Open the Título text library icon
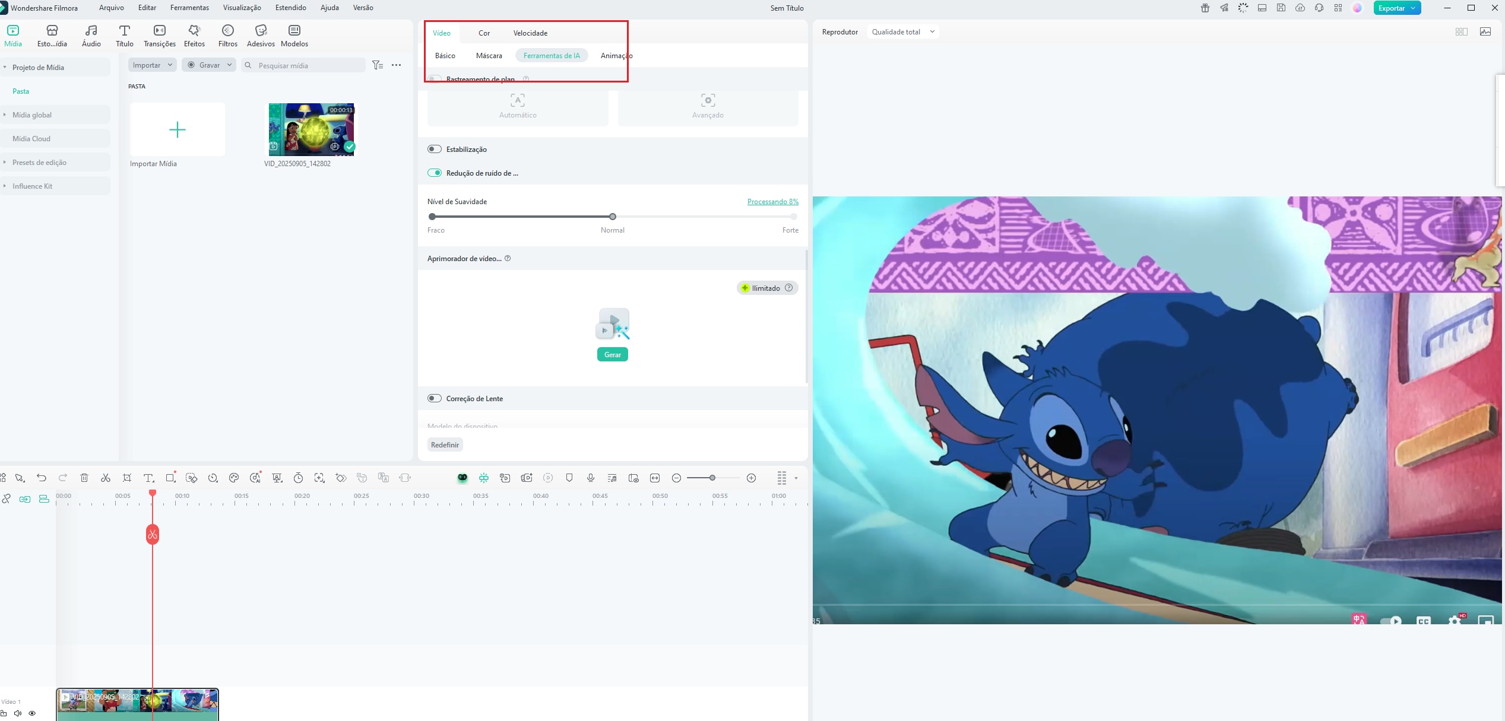 [125, 36]
